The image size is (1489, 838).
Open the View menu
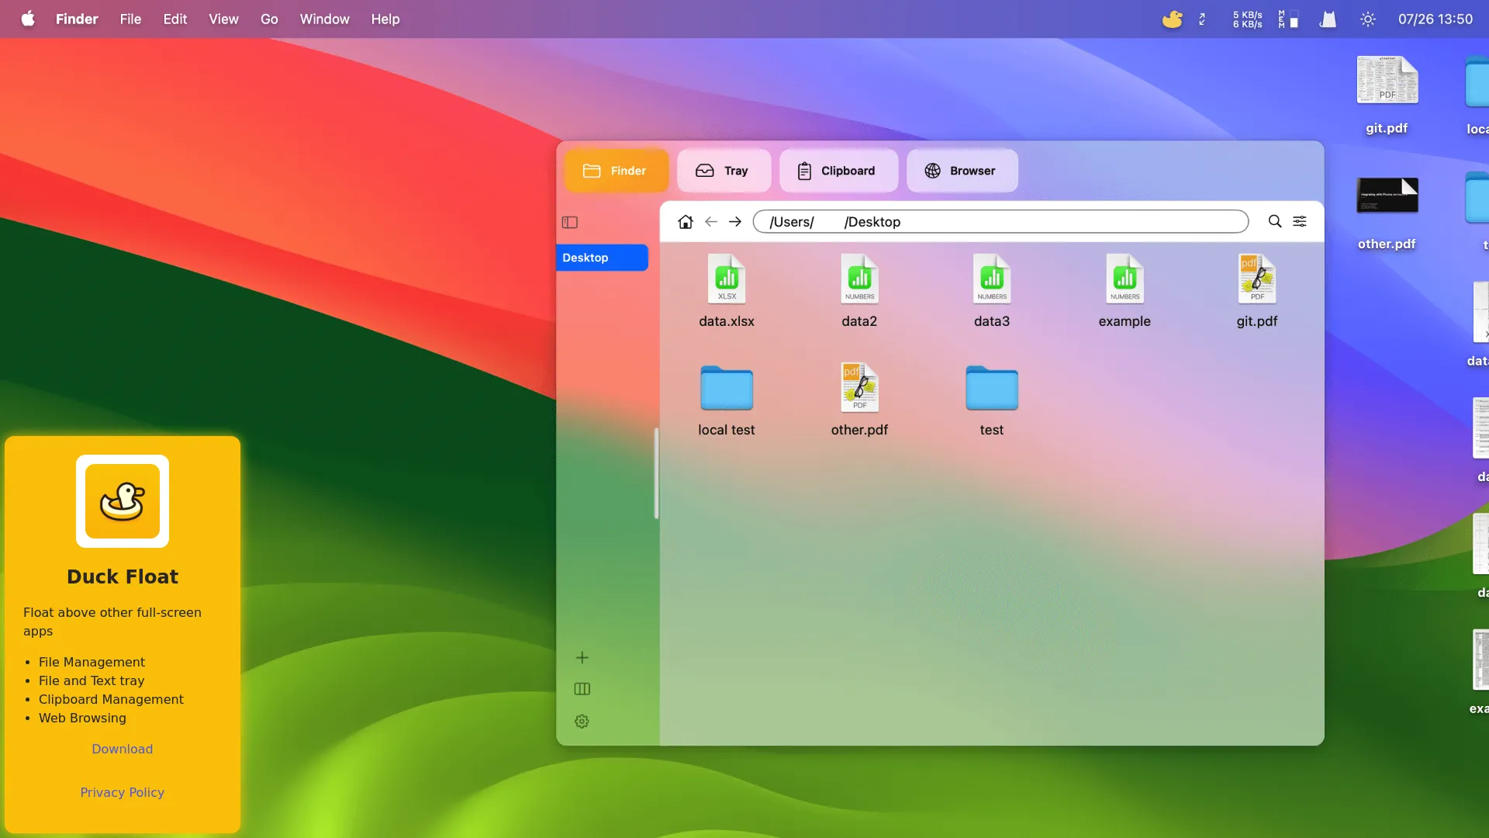pyautogui.click(x=223, y=19)
